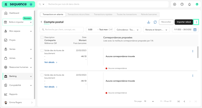Click the green help question mark icon
The width and height of the screenshot is (202, 108).
coord(197,4)
